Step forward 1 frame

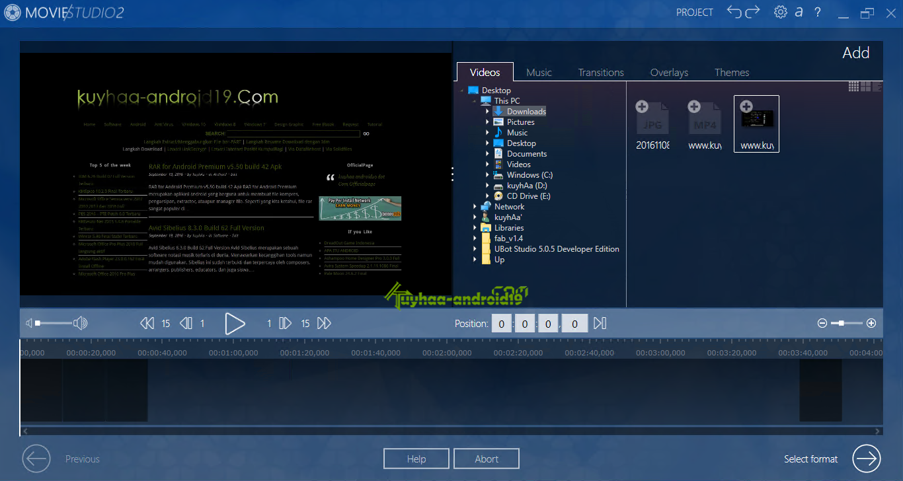[x=285, y=323]
